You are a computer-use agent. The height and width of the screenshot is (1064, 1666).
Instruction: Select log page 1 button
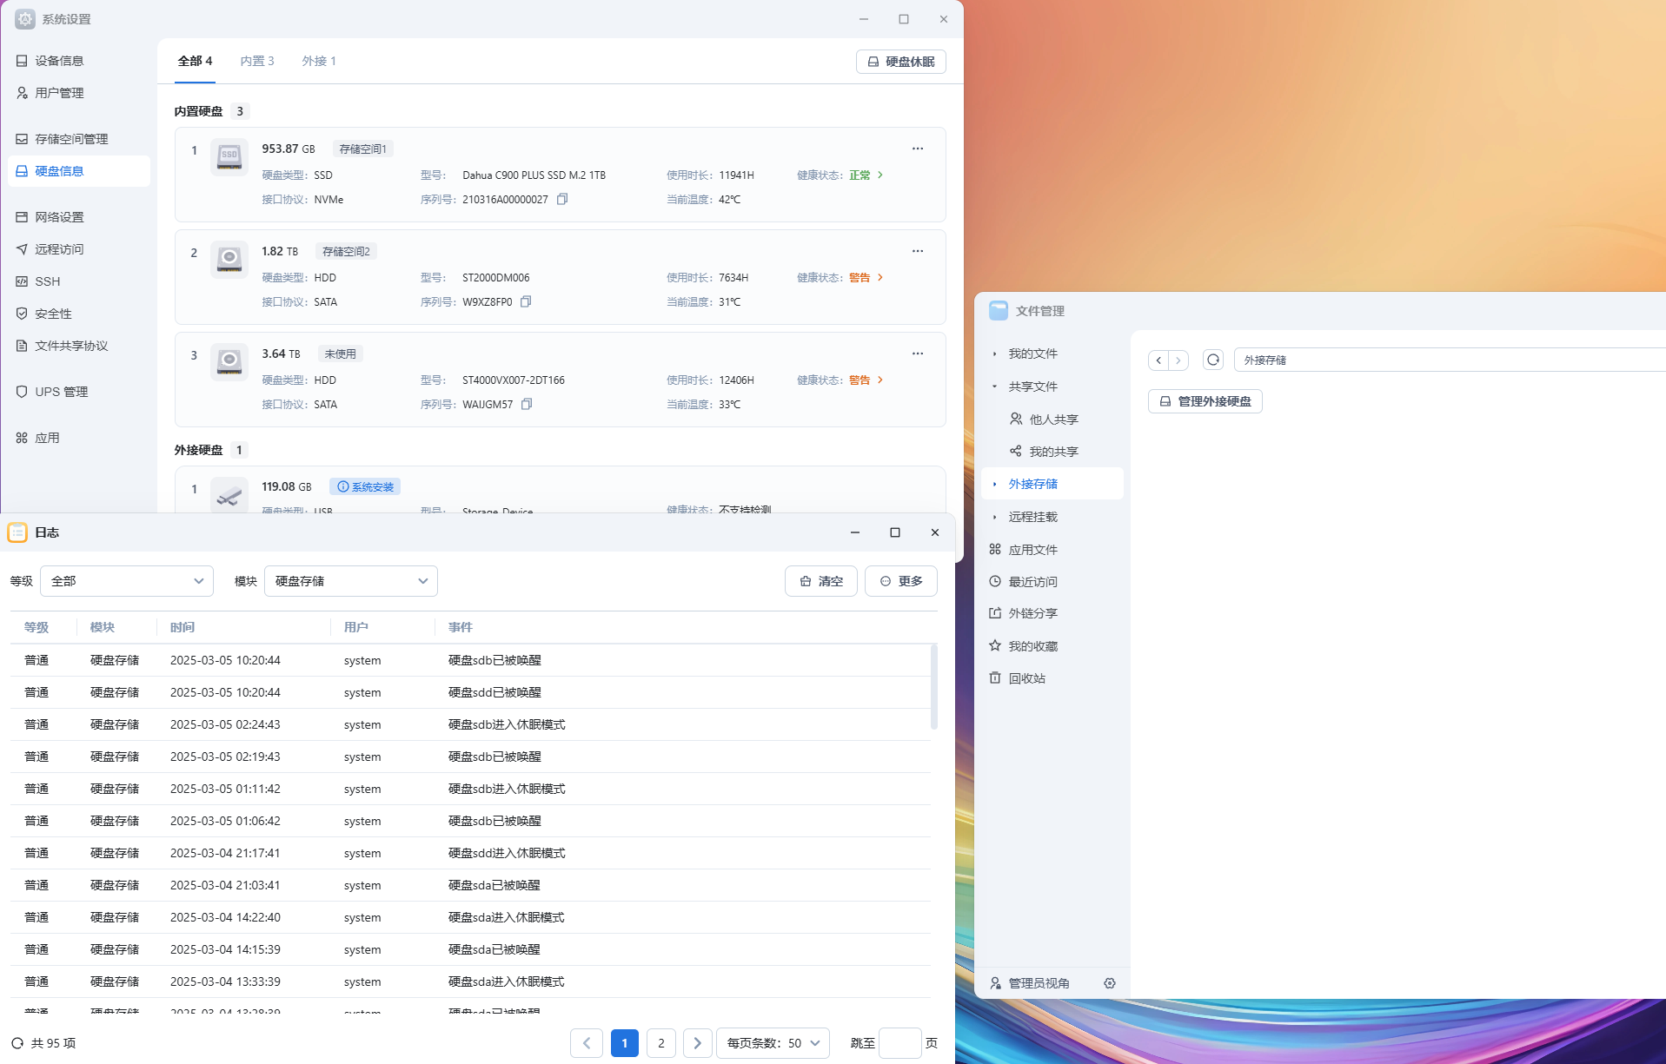coord(625,1043)
